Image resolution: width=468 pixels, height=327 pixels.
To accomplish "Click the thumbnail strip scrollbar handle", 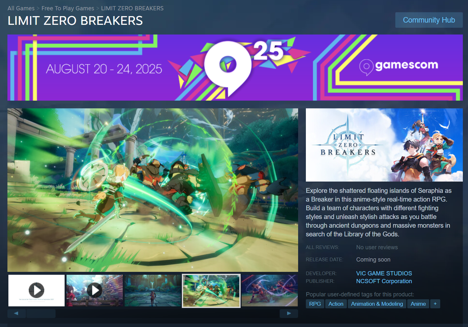I will (x=41, y=313).
